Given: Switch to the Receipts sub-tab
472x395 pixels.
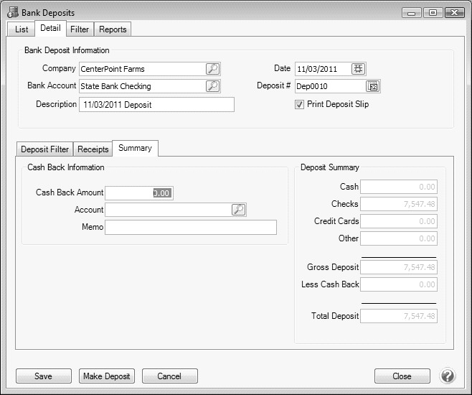Looking at the screenshot, I should tap(93, 149).
